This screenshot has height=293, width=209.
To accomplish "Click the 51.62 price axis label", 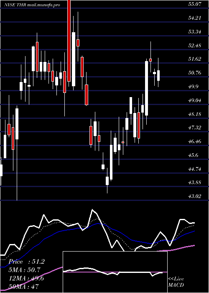I will [x=195, y=59].
